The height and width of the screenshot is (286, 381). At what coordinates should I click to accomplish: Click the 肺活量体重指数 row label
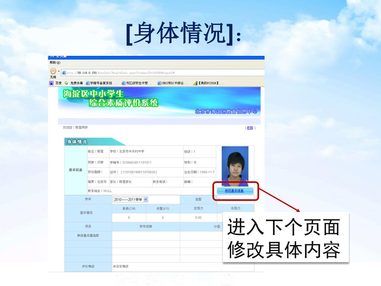pos(88,236)
